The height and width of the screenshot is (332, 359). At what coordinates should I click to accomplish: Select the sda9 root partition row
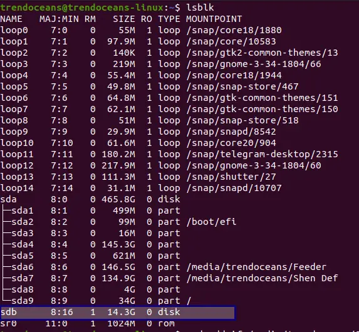pos(95,301)
